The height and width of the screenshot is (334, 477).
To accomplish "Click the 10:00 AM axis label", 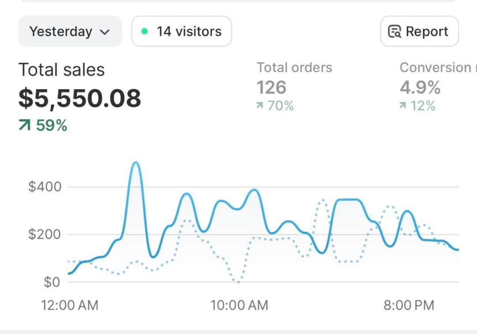I will pyautogui.click(x=239, y=305).
